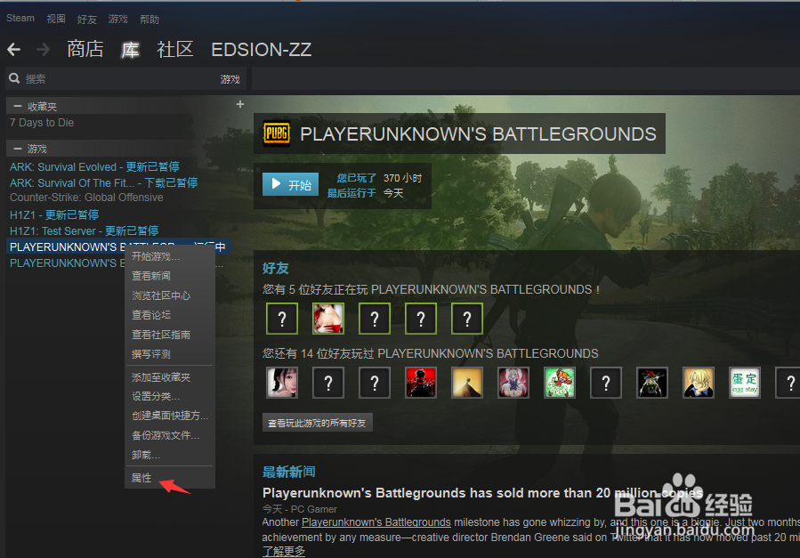Open the 游戏 filter dropdown in search bar
800x558 pixels.
click(x=230, y=79)
